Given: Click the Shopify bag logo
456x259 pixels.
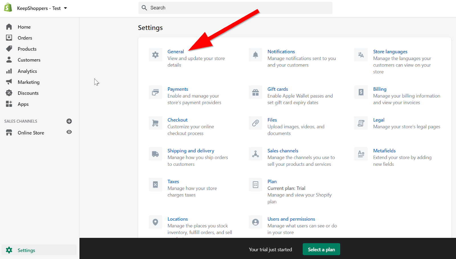Looking at the screenshot, I should pyautogui.click(x=8, y=8).
